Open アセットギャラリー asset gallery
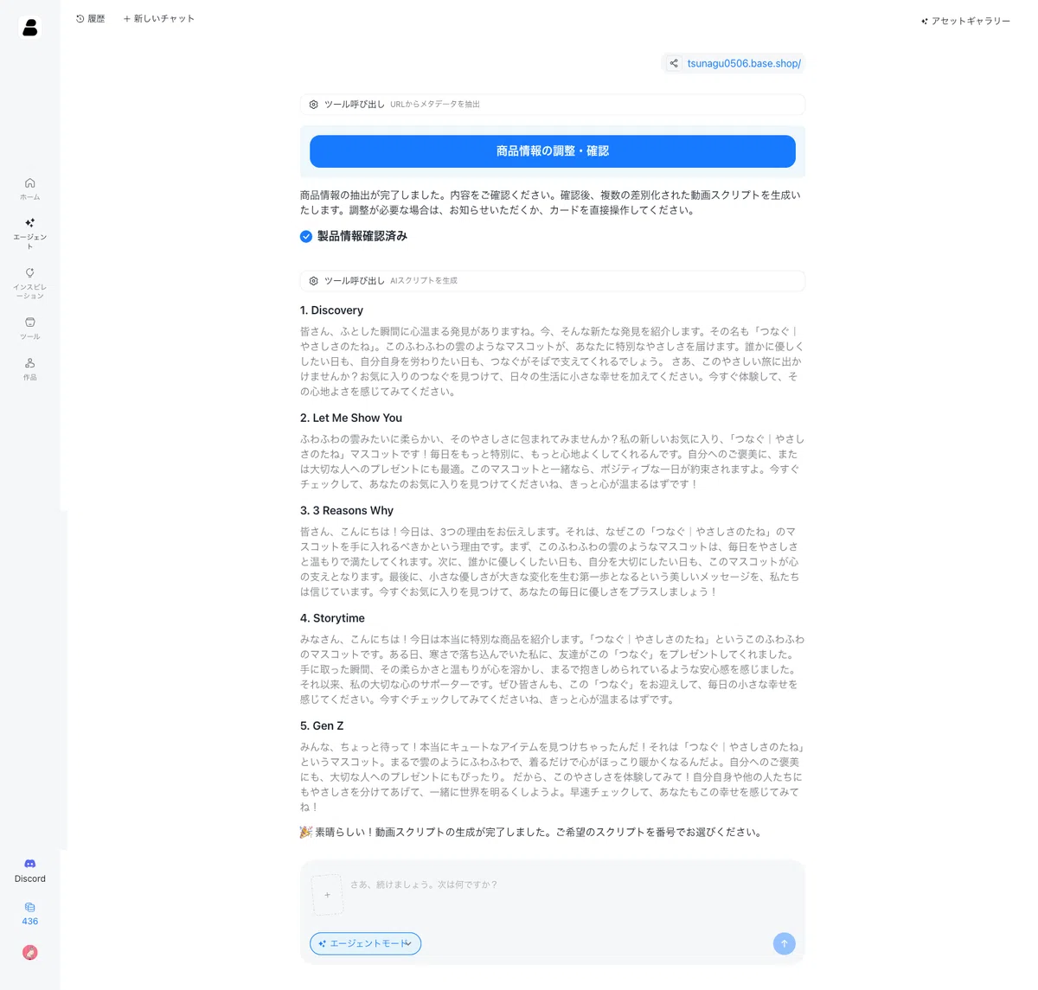Screen dimensions: 1038x990 tap(965, 21)
